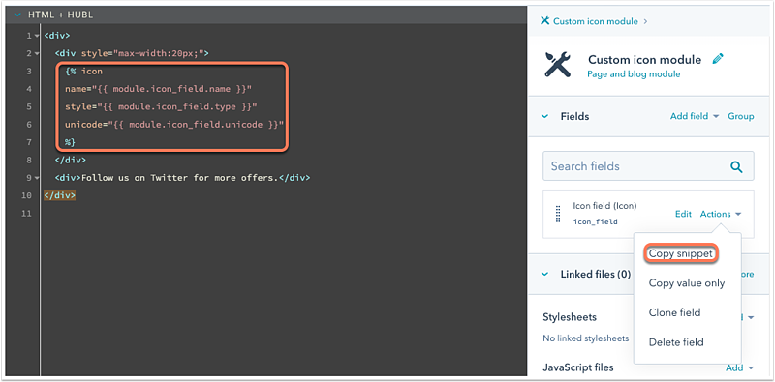Click the JavaScript files heading
Image resolution: width=775 pixels, height=382 pixels.
point(578,367)
